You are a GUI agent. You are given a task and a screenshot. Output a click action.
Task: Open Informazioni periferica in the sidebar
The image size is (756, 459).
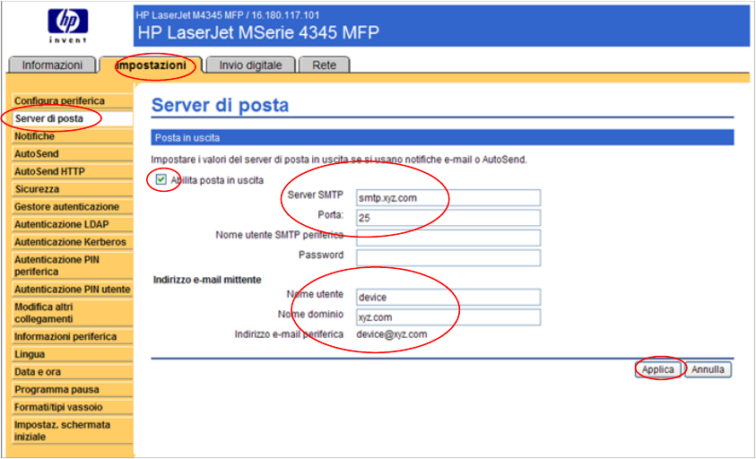pos(72,336)
